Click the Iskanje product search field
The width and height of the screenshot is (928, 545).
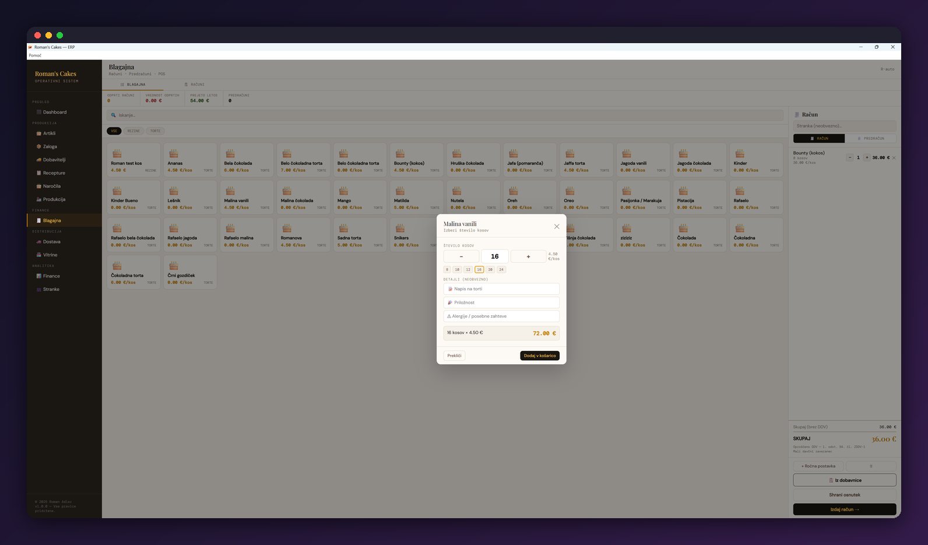coord(445,115)
